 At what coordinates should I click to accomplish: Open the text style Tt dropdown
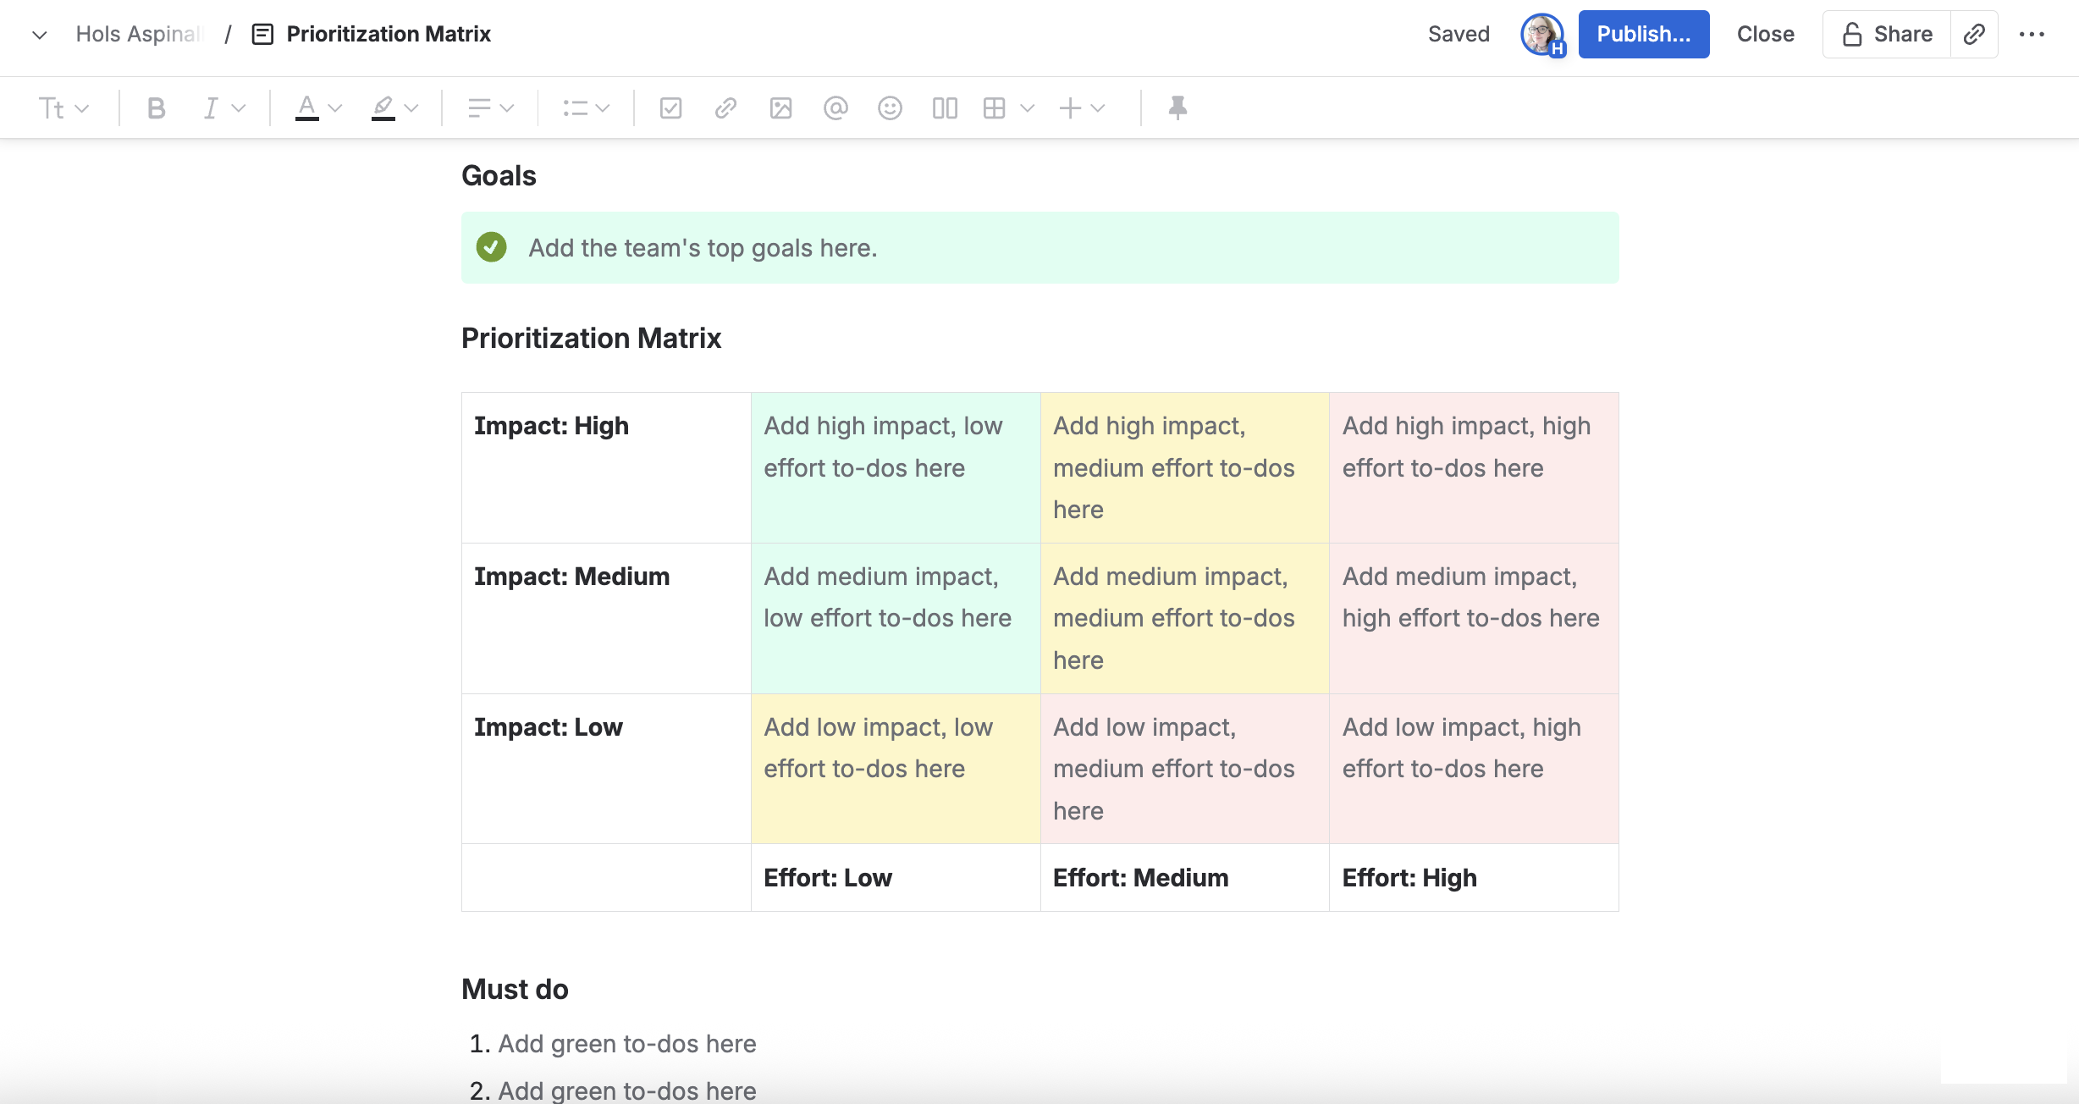63,108
